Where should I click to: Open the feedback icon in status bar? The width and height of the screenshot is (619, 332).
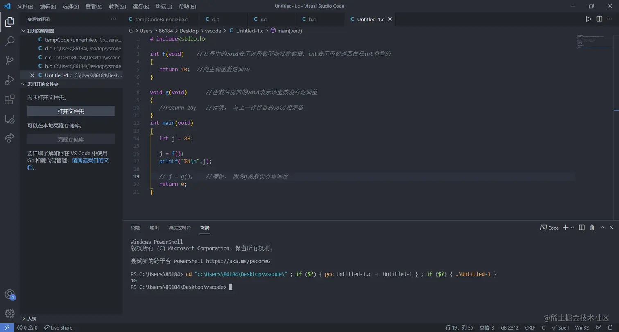click(599, 327)
